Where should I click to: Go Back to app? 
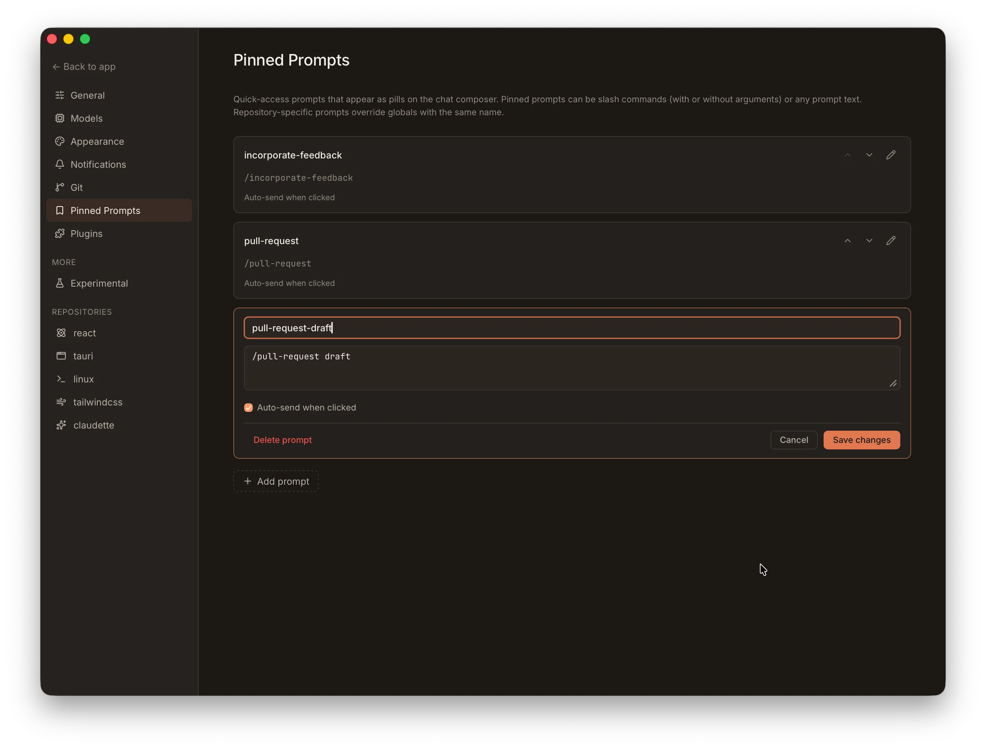(84, 67)
